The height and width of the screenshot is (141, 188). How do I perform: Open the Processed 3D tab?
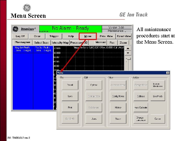pyautogui.click(x=79, y=43)
